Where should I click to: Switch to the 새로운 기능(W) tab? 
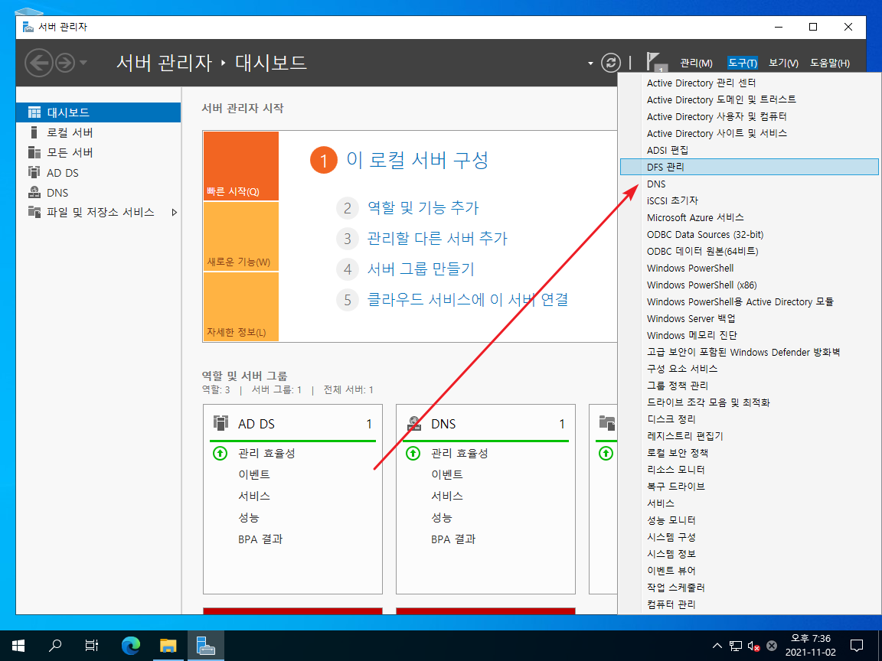[x=240, y=236]
